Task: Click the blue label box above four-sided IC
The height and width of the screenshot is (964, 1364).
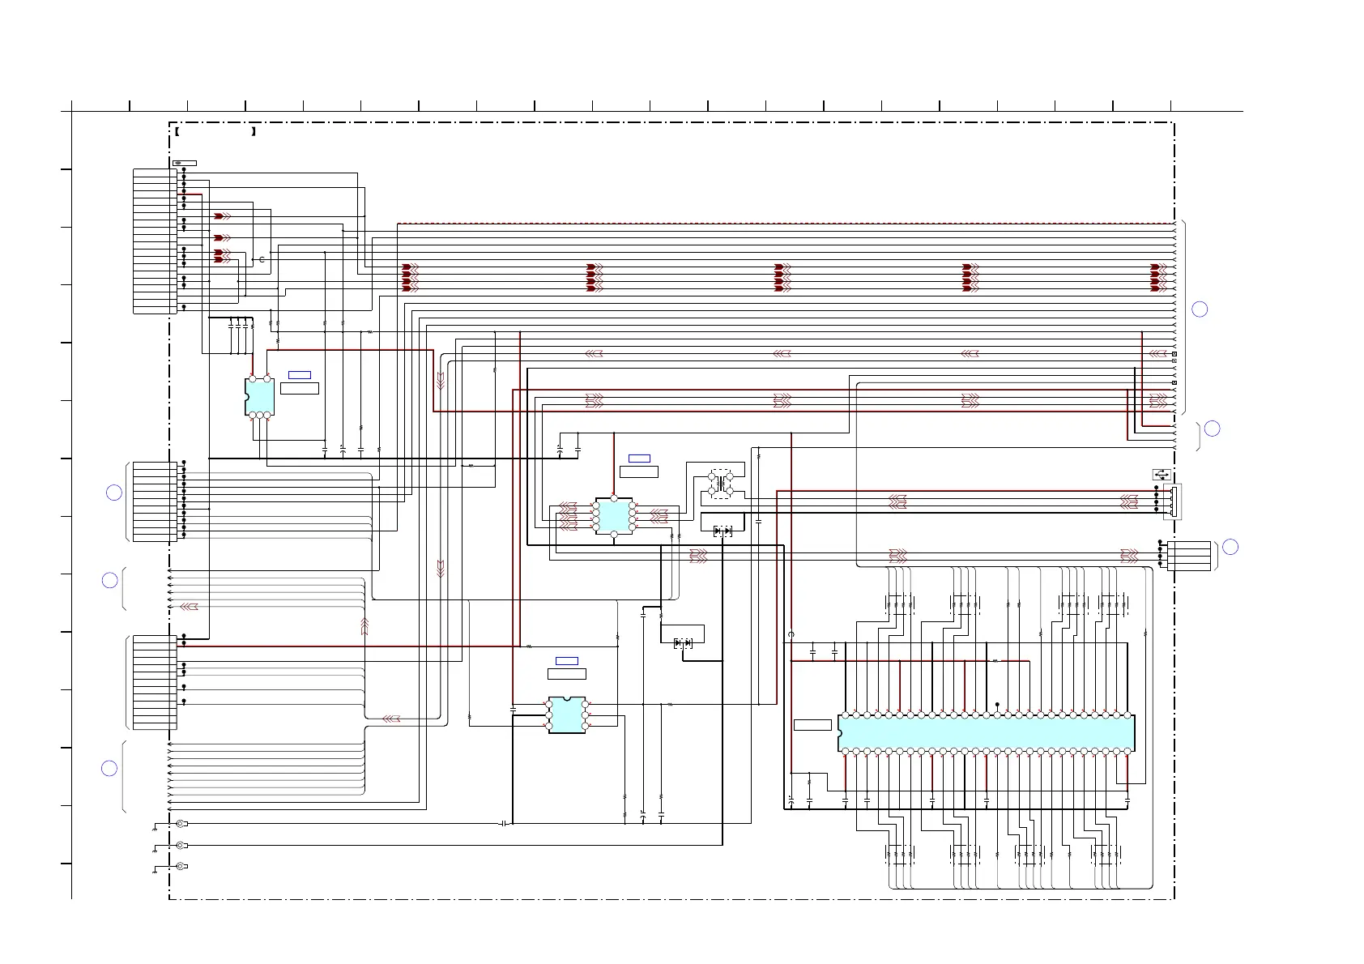Action: pos(639,459)
